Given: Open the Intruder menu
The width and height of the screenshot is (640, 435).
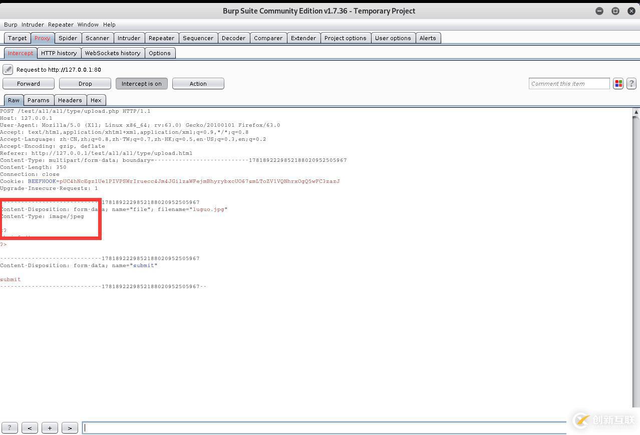Looking at the screenshot, I should [32, 25].
